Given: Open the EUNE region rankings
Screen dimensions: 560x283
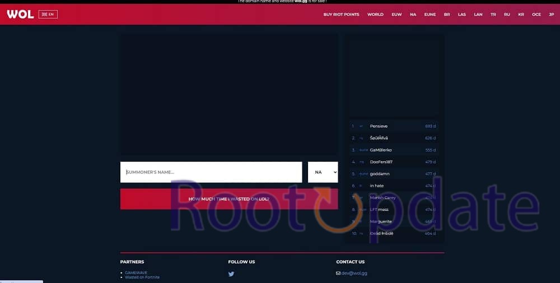Looking at the screenshot, I should 430,15.
